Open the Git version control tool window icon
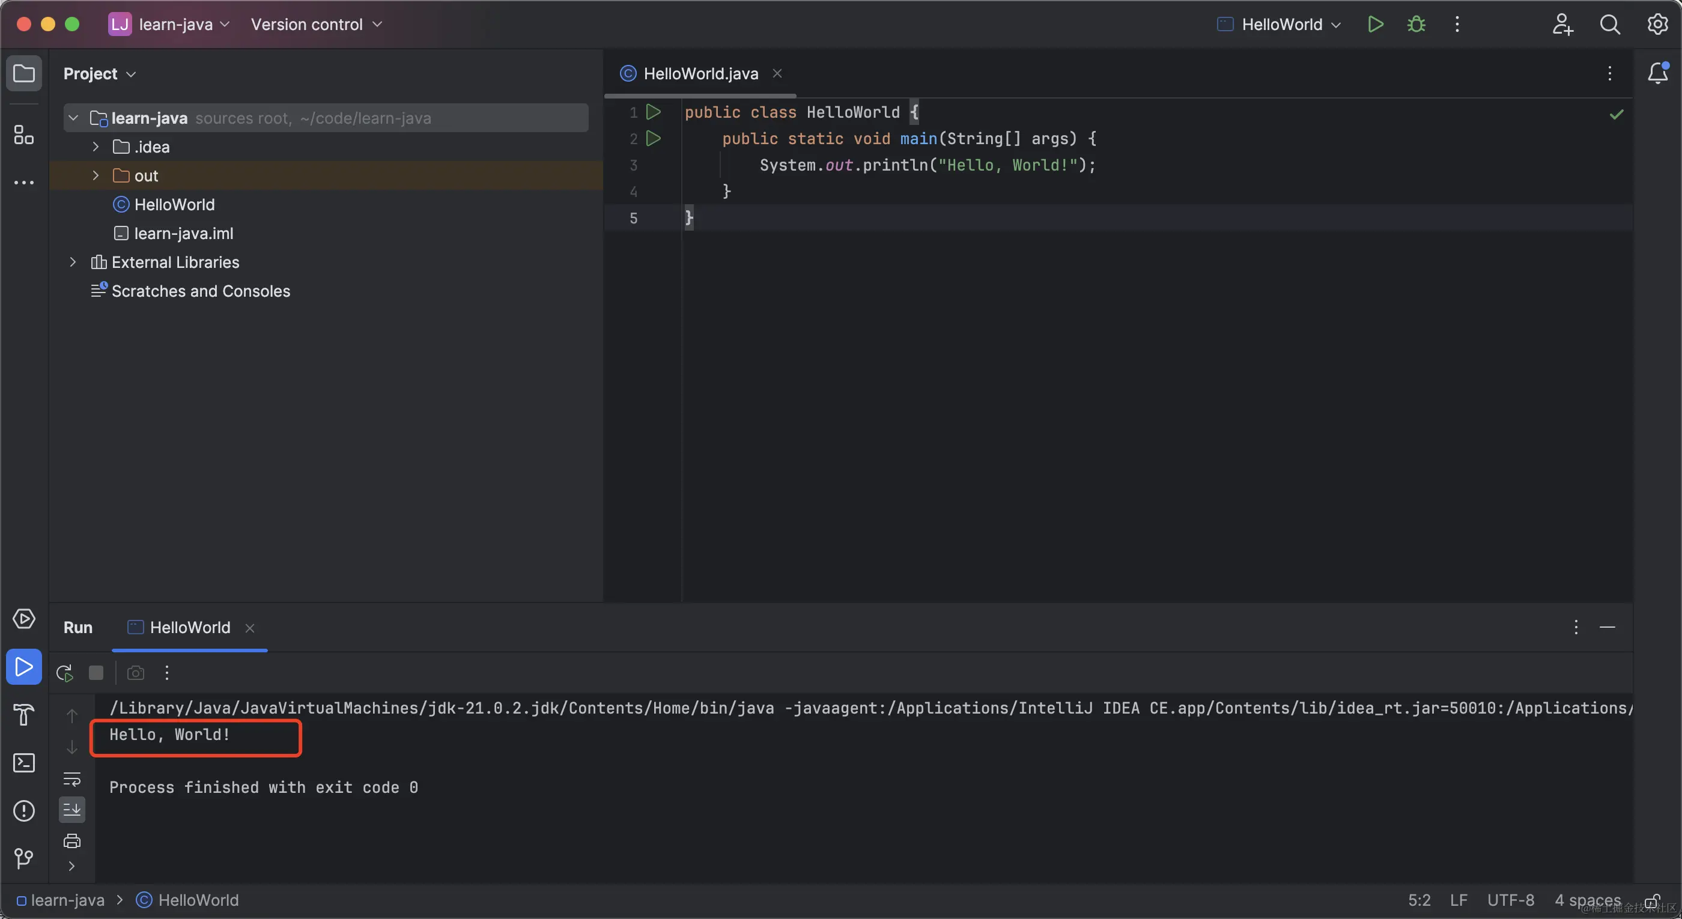Image resolution: width=1682 pixels, height=919 pixels. click(24, 858)
